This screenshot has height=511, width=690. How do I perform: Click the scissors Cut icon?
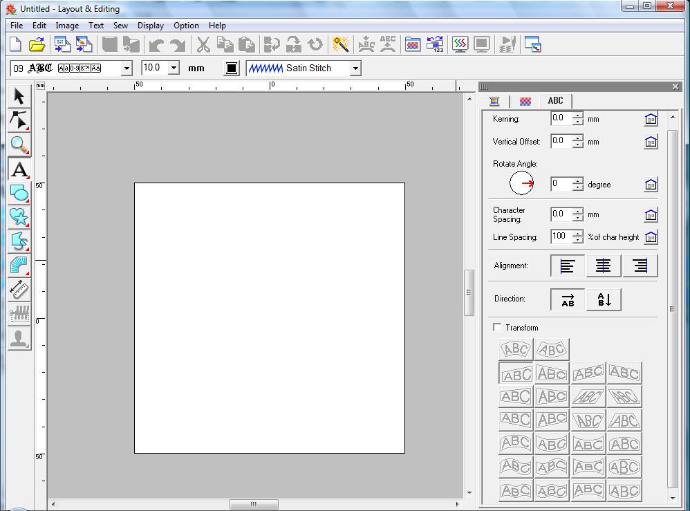pos(203,44)
